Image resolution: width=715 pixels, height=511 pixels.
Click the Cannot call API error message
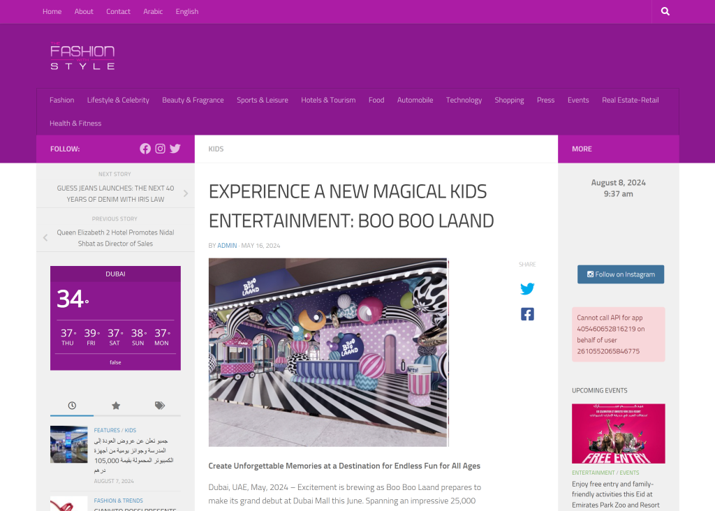click(619, 334)
